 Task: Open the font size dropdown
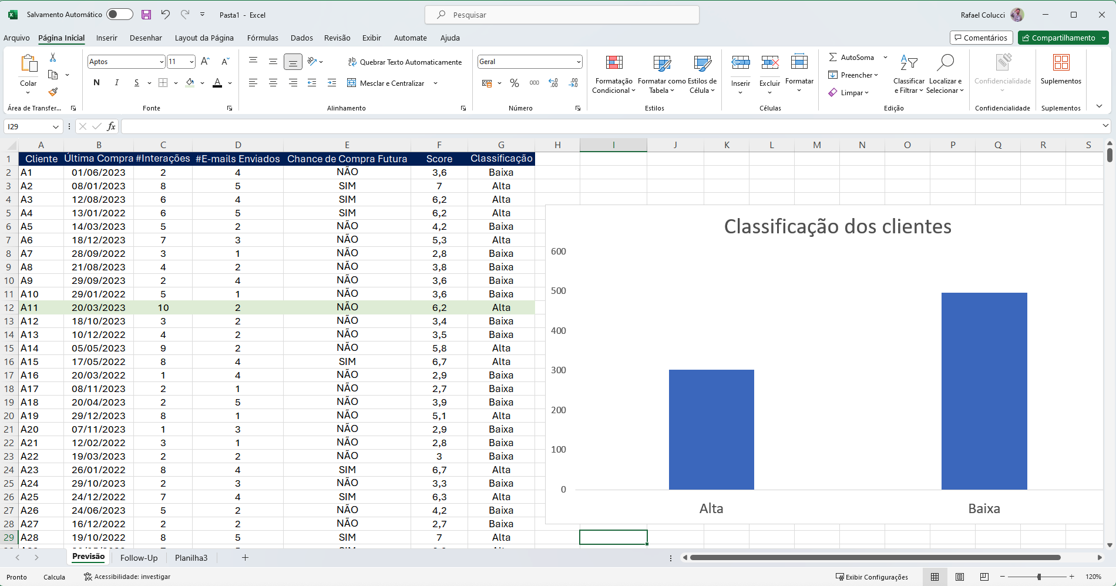pos(191,61)
